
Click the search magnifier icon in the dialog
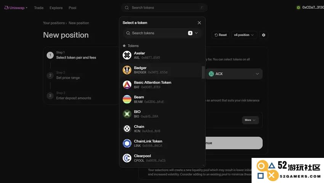128,33
